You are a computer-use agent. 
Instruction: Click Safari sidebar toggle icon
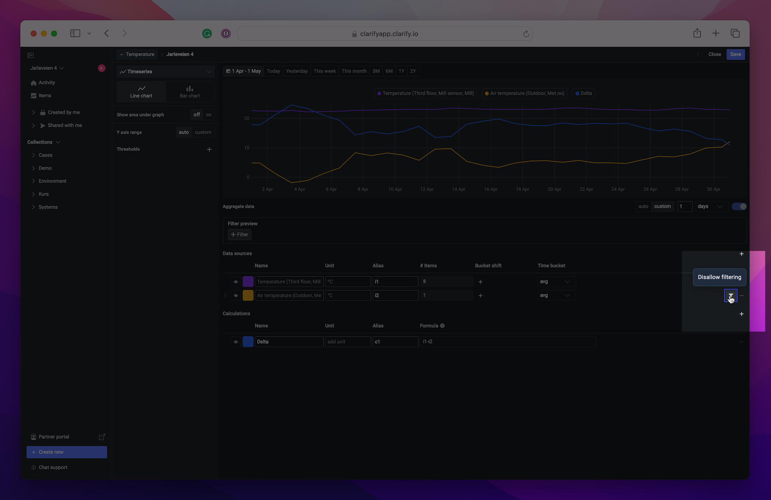(75, 33)
